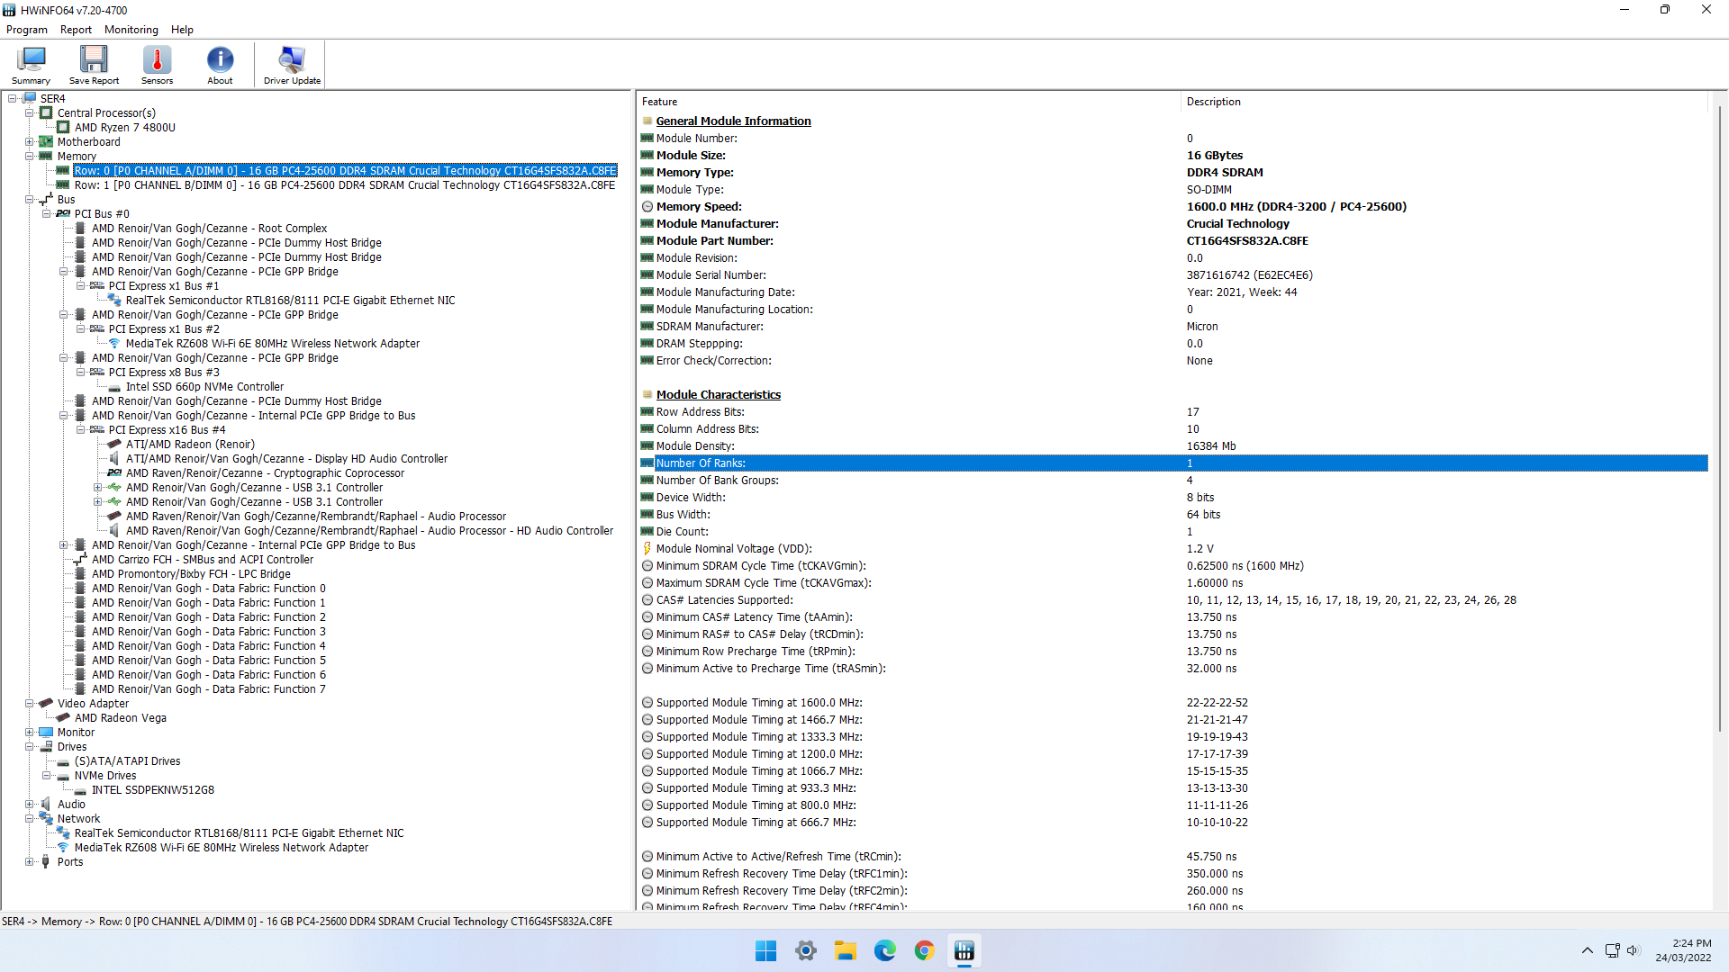
Task: Click the HWiNFO taskbar icon
Action: click(x=964, y=950)
